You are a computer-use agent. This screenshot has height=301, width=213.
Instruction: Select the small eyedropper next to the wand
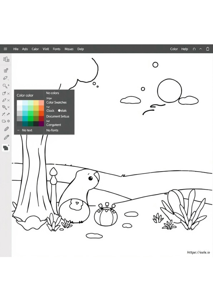8,114
